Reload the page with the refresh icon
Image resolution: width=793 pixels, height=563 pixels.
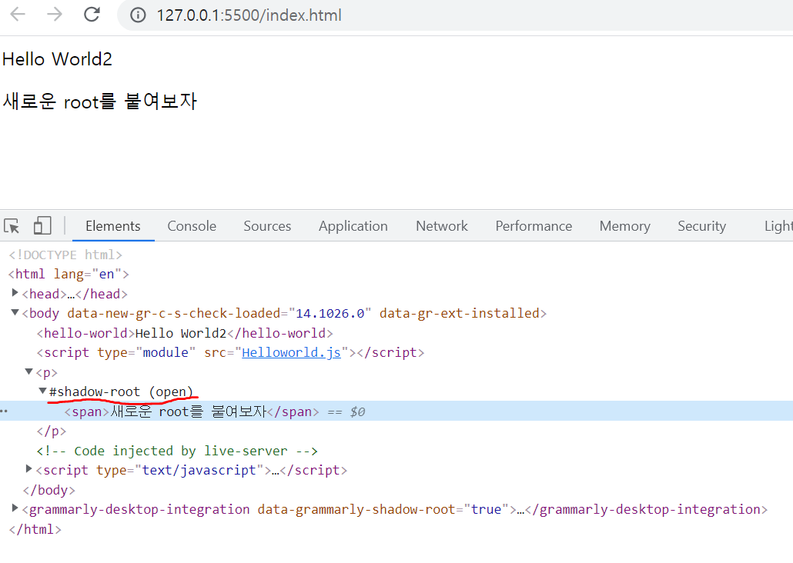92,15
